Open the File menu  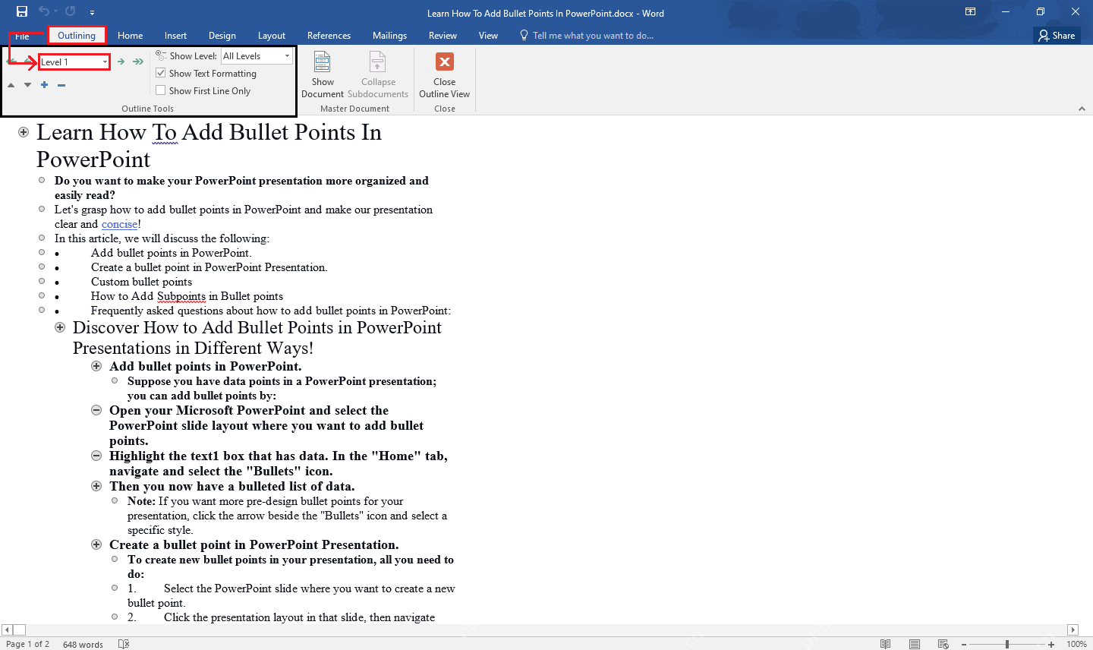point(23,36)
